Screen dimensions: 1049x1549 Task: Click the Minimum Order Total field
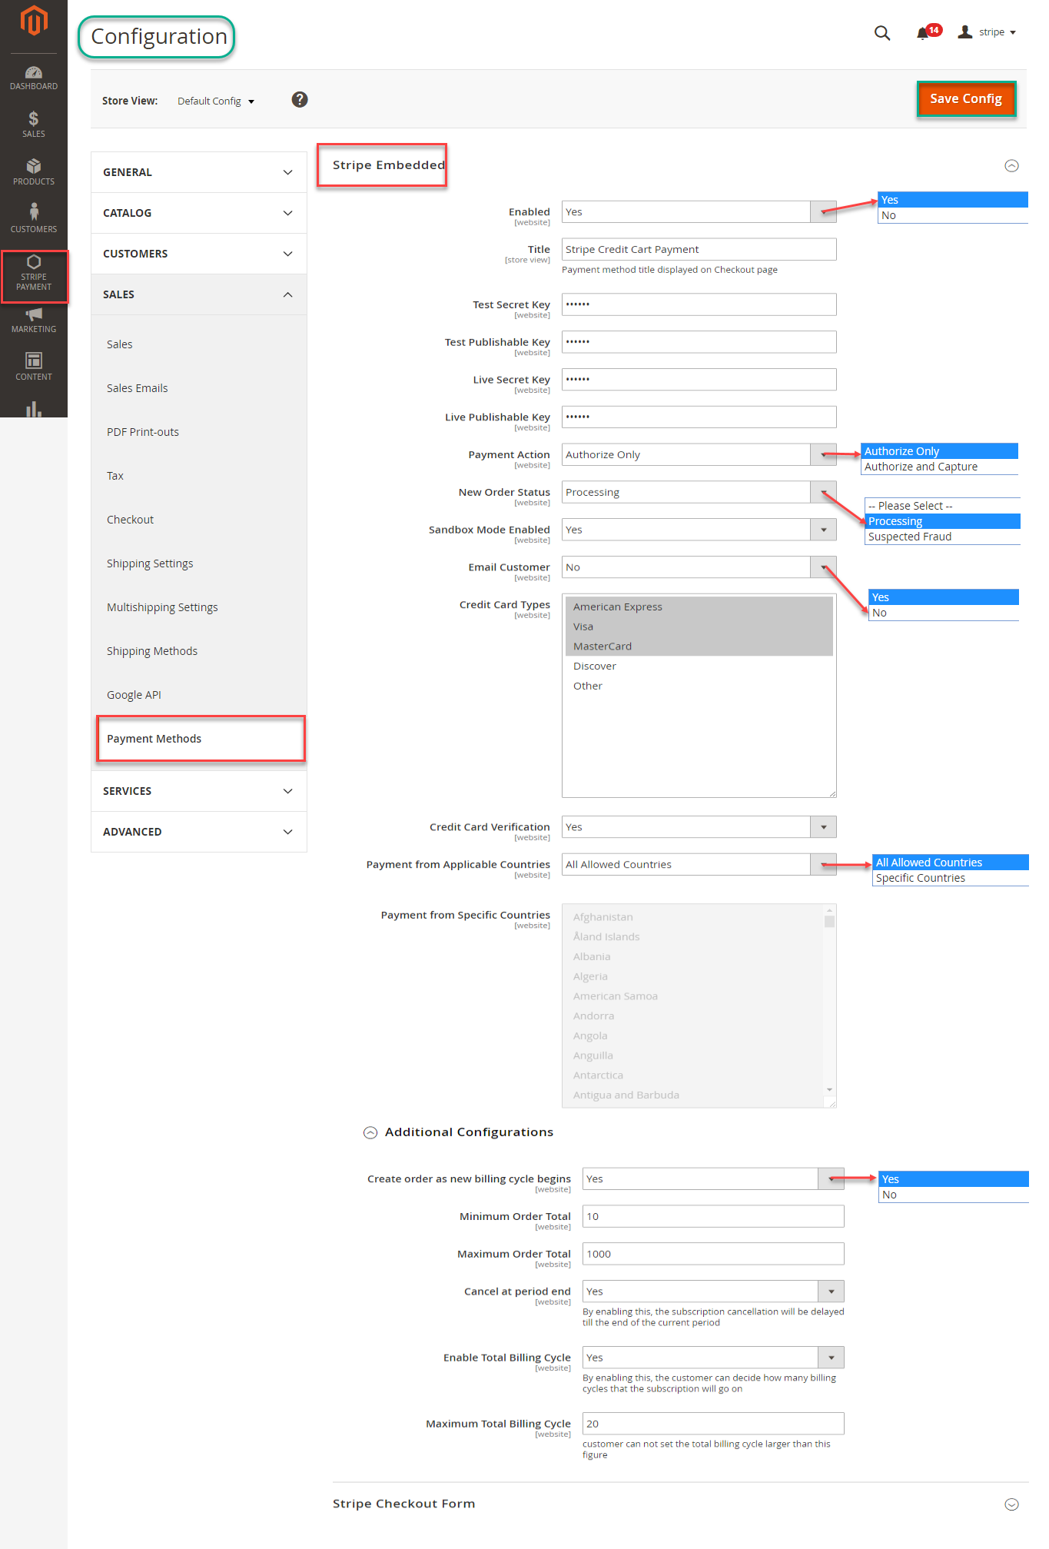(x=712, y=1216)
